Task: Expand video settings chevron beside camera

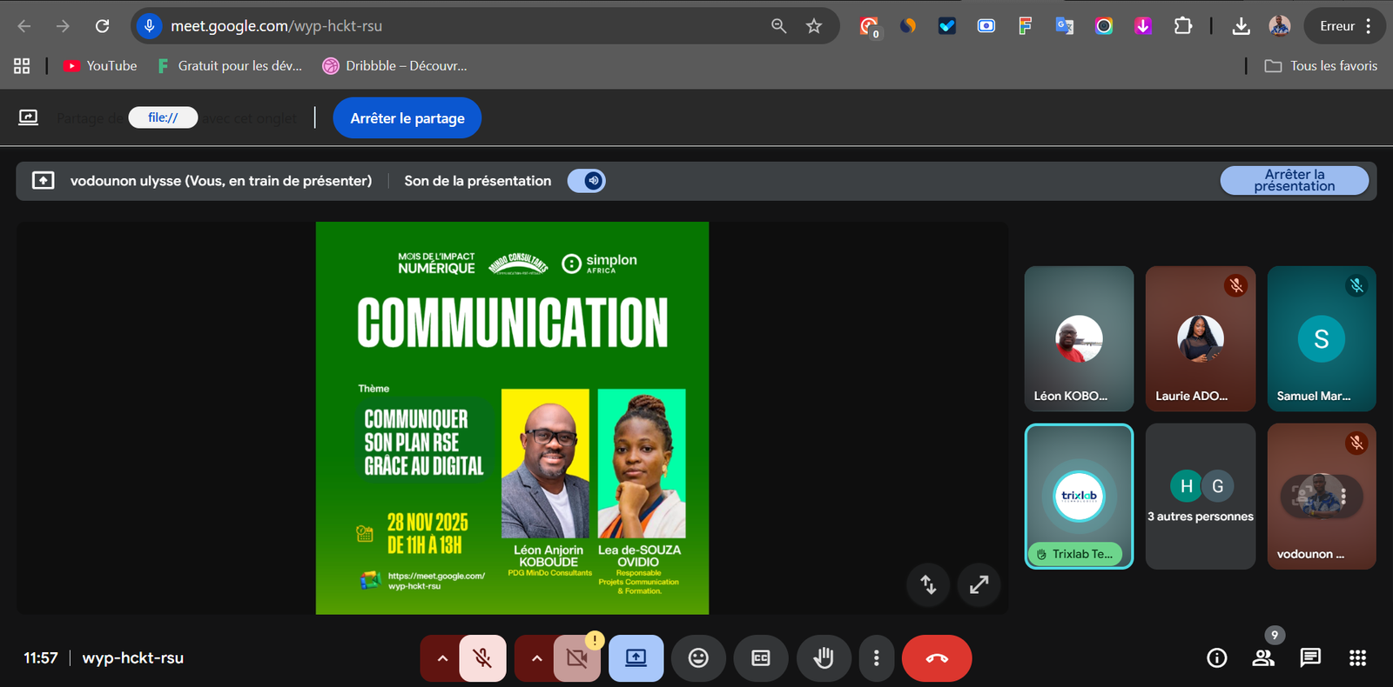Action: [x=536, y=658]
